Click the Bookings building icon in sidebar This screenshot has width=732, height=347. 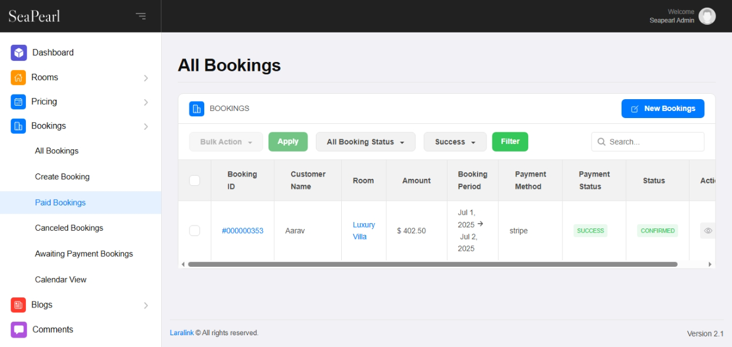click(x=18, y=126)
